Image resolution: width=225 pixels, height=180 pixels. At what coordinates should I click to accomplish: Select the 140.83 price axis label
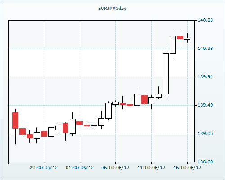[205, 20]
